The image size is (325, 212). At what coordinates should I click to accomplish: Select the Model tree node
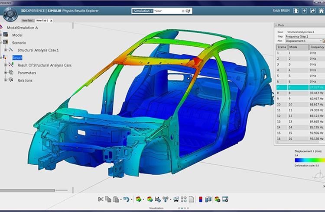coord(17,35)
